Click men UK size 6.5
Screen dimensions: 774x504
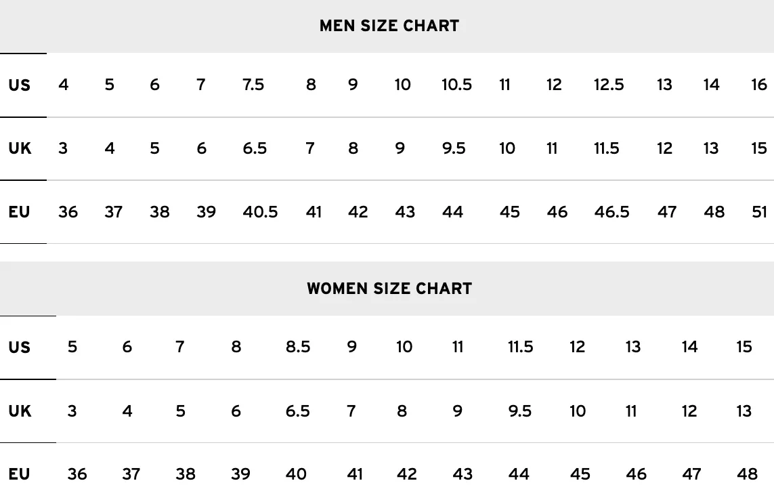coord(255,148)
